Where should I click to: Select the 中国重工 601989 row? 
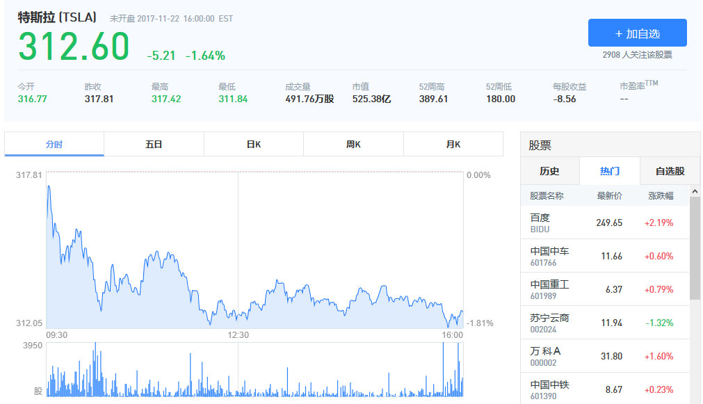pos(604,289)
